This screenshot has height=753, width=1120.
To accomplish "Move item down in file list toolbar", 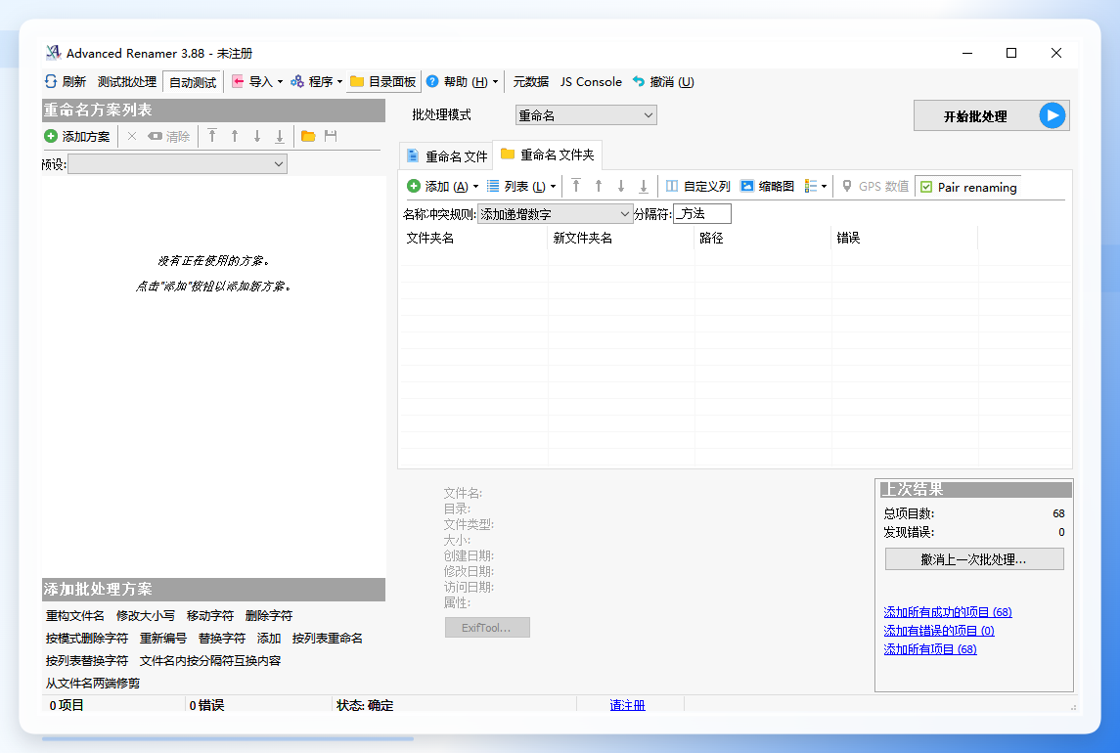I will click(621, 187).
